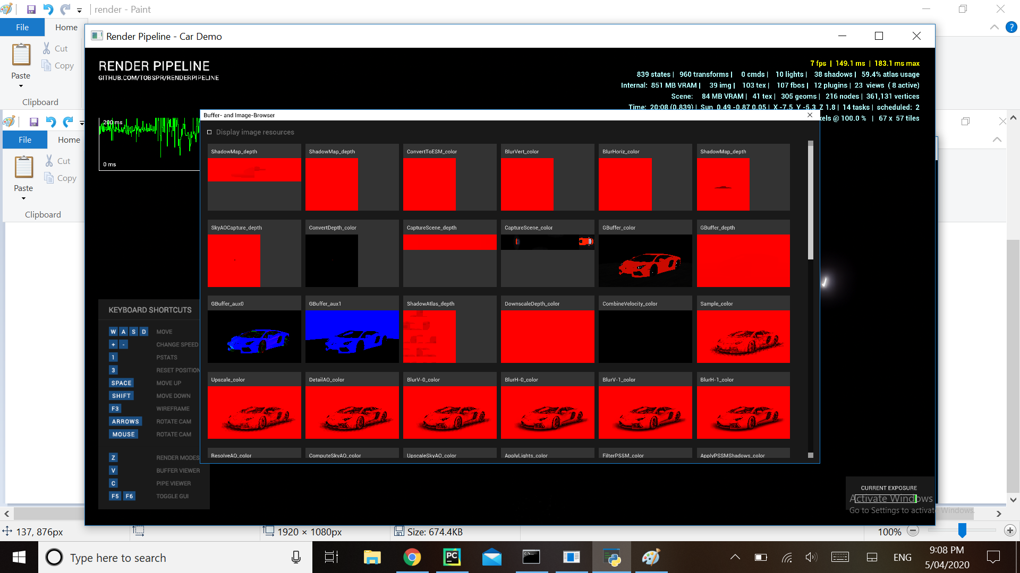The image size is (1020, 573).
Task: Collapse the Paint ribbon with the chevron
Action: pos(994,27)
